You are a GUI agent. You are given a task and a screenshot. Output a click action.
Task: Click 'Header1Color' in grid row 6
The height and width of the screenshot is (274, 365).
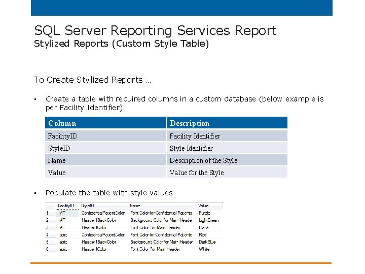tap(94, 249)
